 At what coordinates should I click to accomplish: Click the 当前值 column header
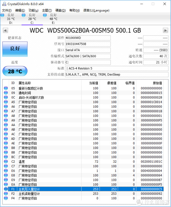click(93, 83)
